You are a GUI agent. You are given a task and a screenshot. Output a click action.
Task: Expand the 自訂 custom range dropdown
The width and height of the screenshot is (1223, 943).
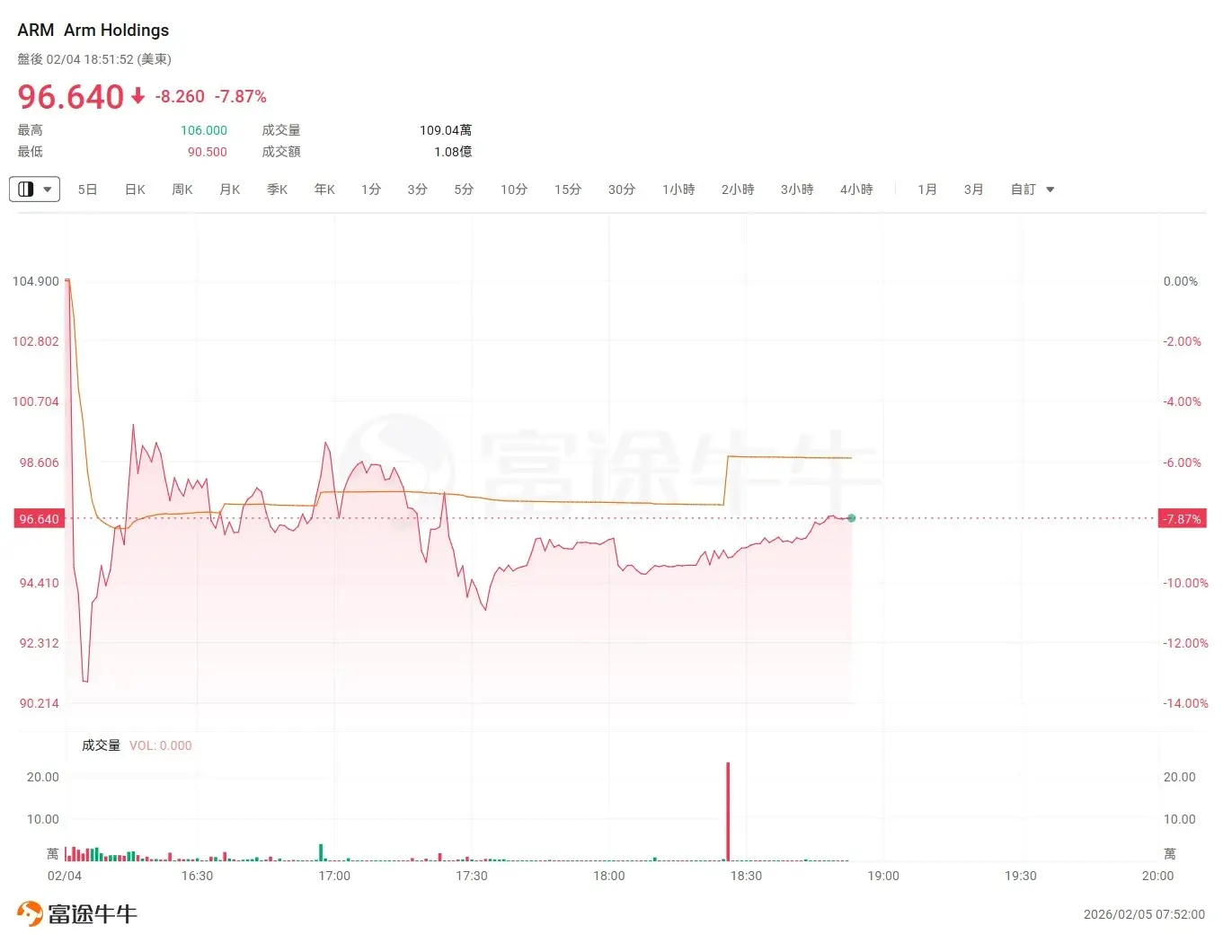[1032, 189]
